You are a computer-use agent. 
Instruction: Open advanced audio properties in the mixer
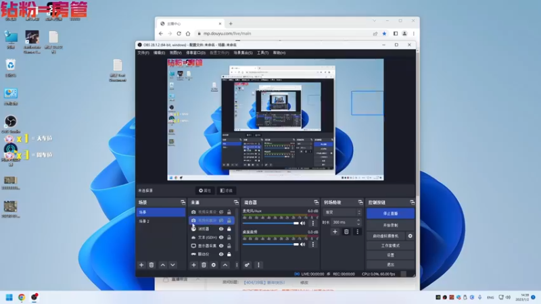247,265
